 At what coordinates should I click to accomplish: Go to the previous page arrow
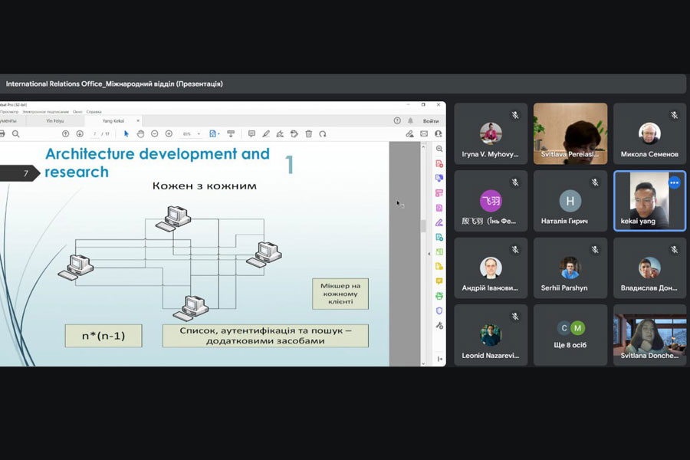pos(66,134)
